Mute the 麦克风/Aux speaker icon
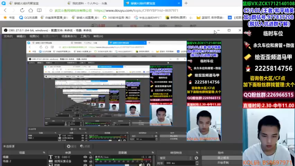This screenshot has width=295, height=166. click(142, 165)
